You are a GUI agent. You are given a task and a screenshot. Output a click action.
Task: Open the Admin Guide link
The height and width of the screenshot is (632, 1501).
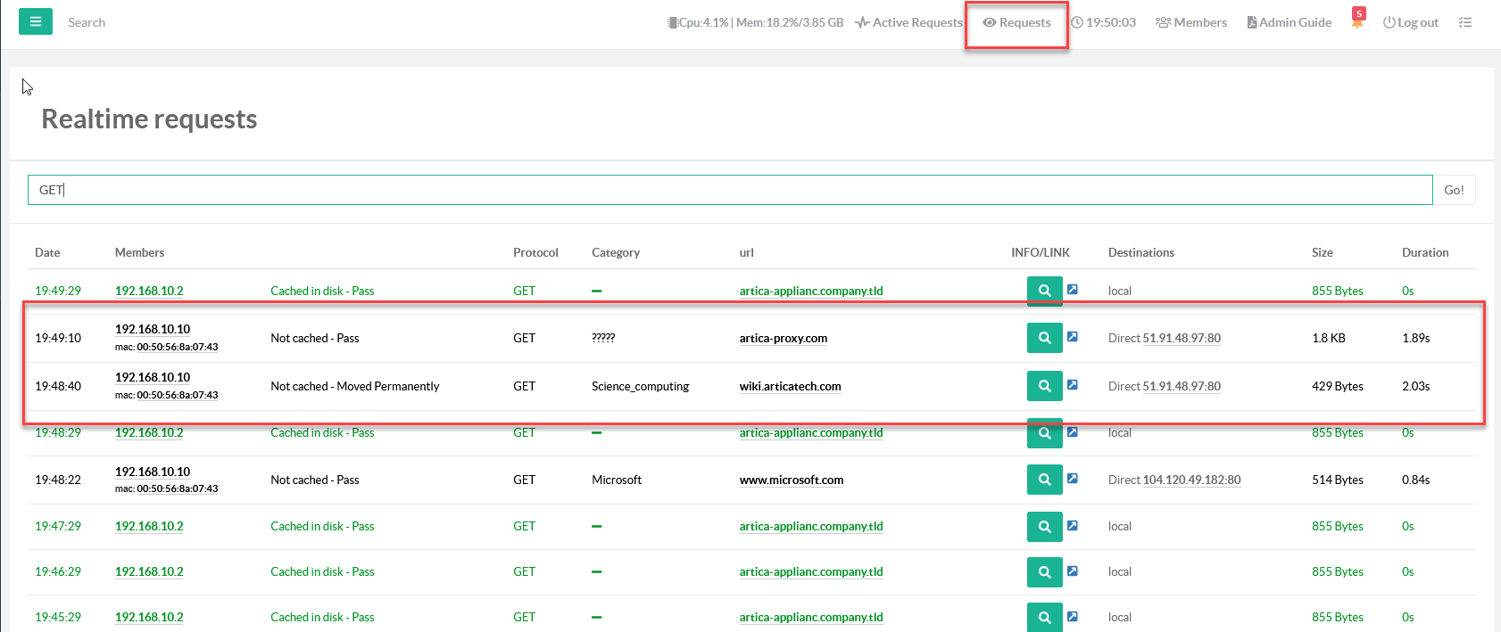click(1289, 22)
